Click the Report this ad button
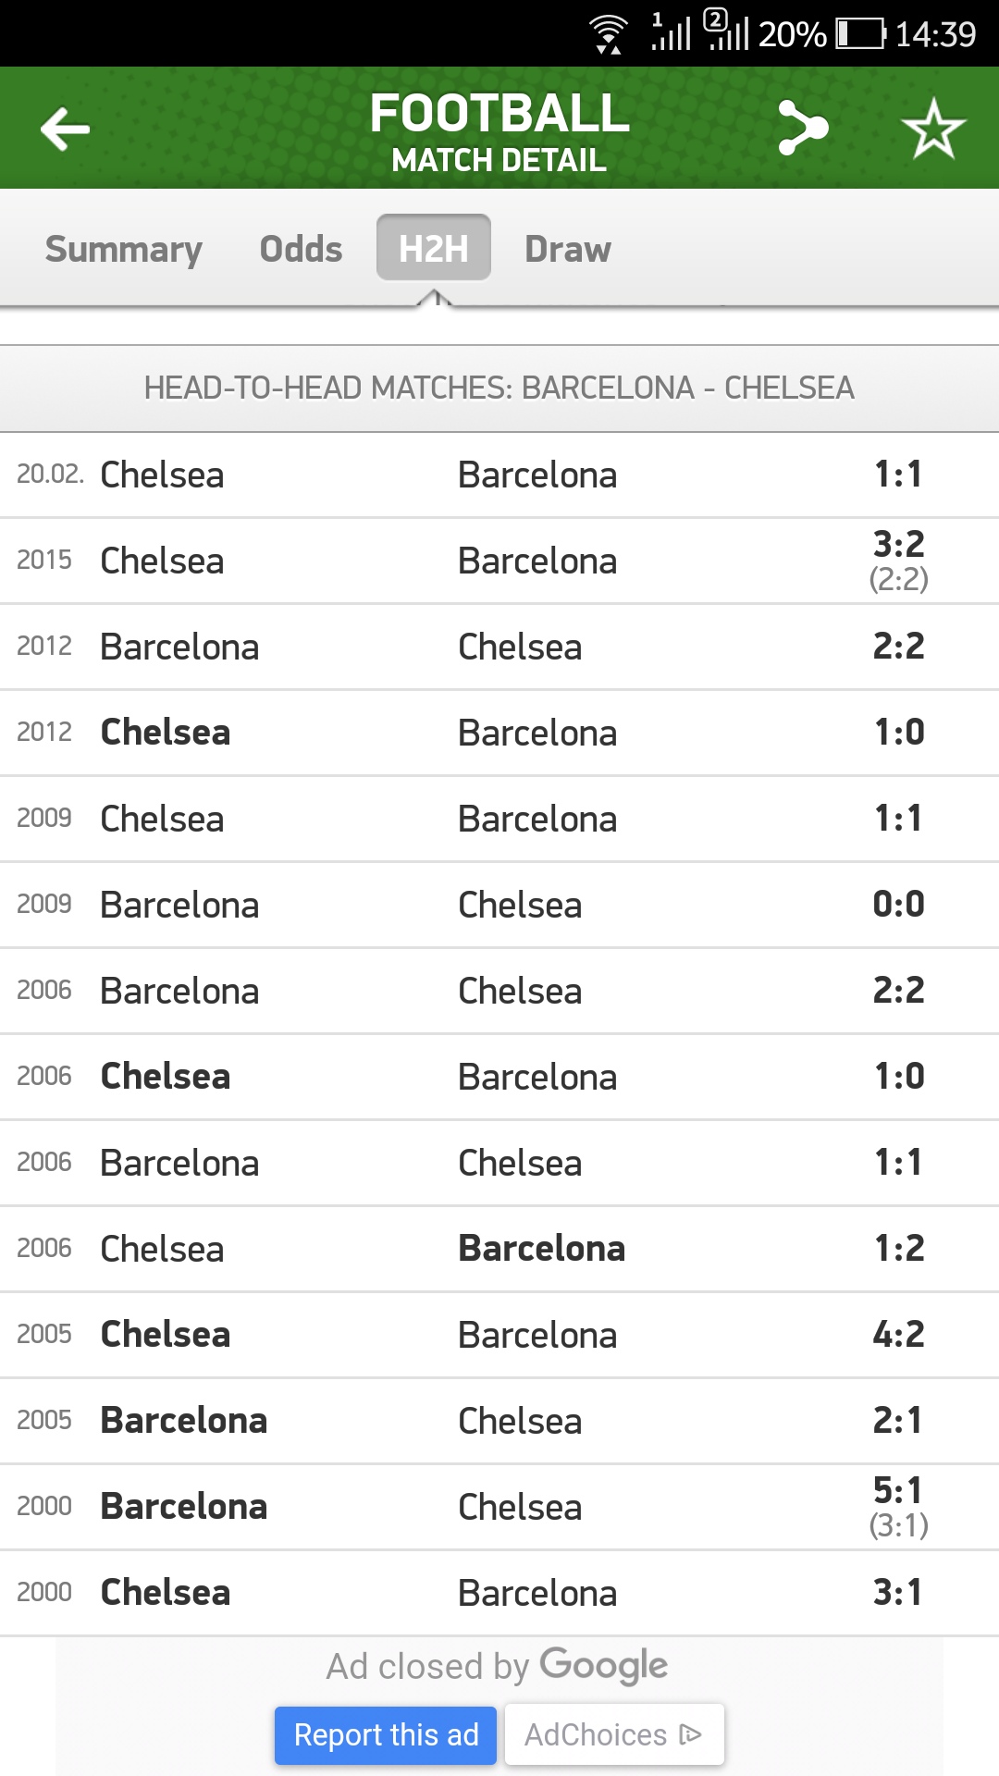 386,1734
